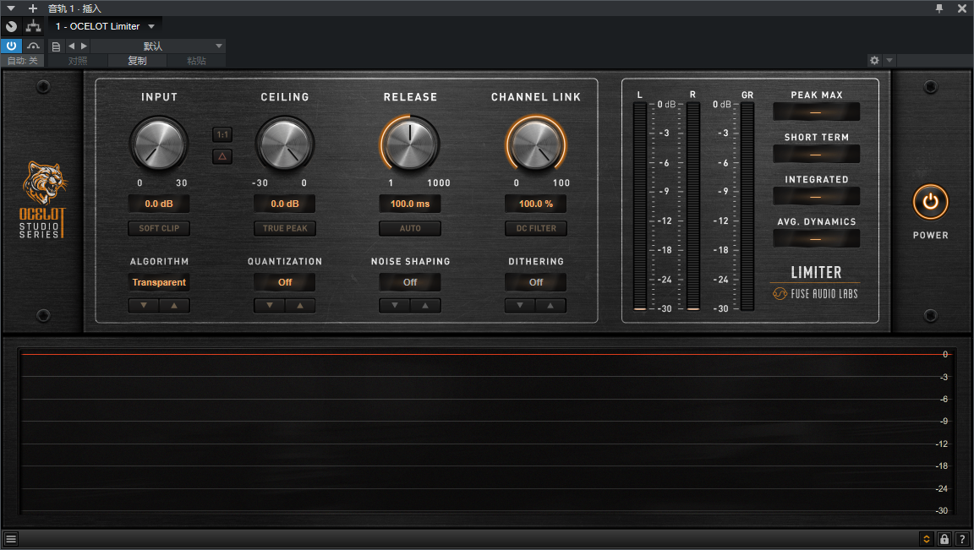Viewport: 974px width, 550px height.
Task: Enable TRUE PEAK limiting
Action: (x=284, y=228)
